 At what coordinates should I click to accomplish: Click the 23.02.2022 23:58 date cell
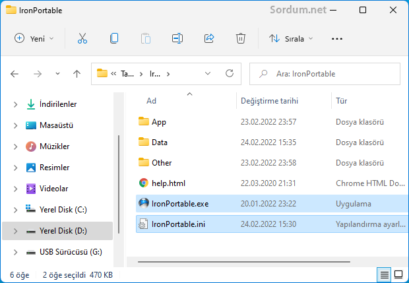coord(268,163)
